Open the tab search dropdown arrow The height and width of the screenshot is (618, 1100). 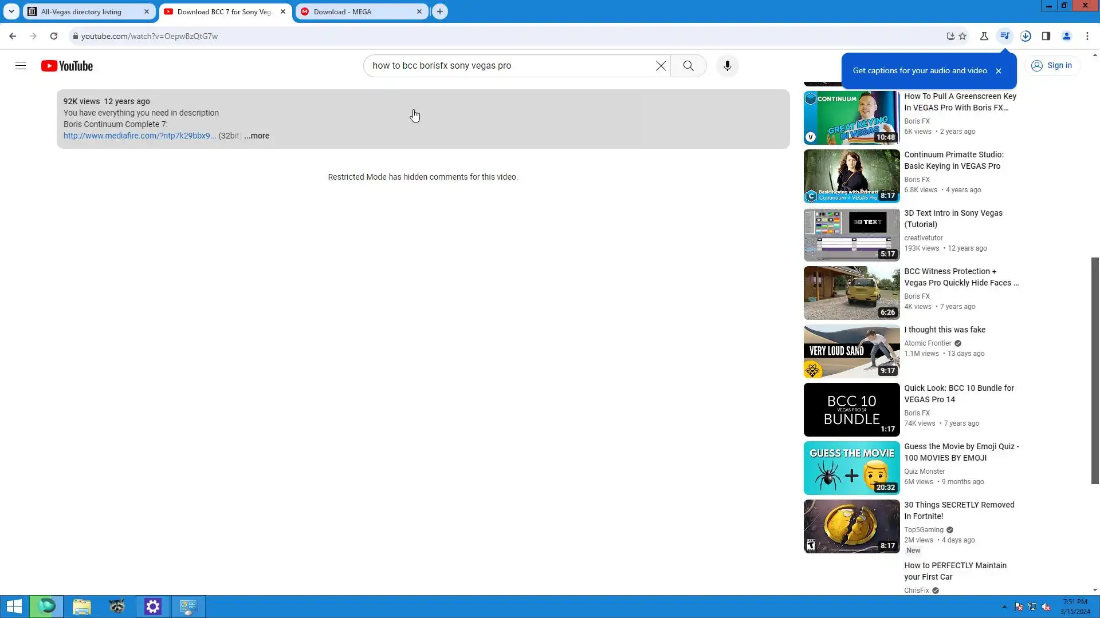tap(11, 11)
